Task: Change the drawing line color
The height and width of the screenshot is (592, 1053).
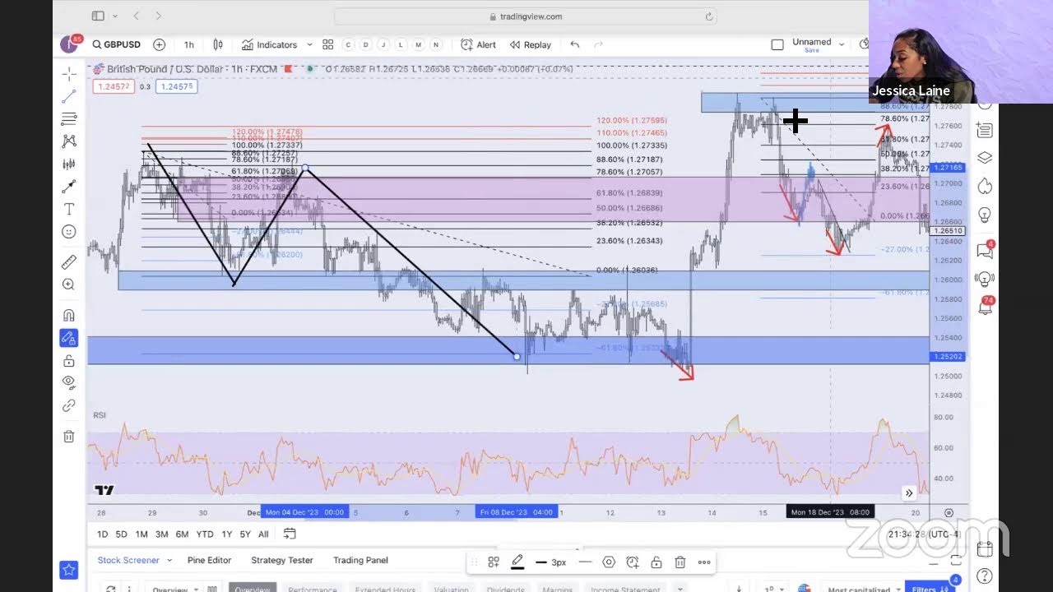Action: (517, 562)
